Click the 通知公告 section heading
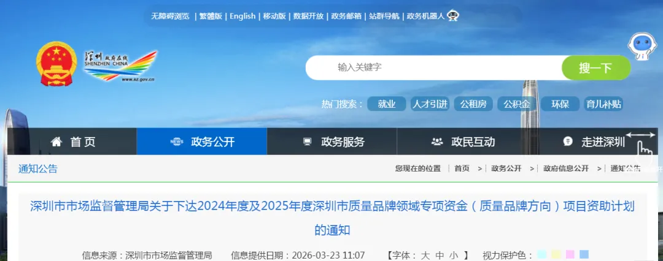The height and width of the screenshot is (261, 663). click(x=38, y=169)
